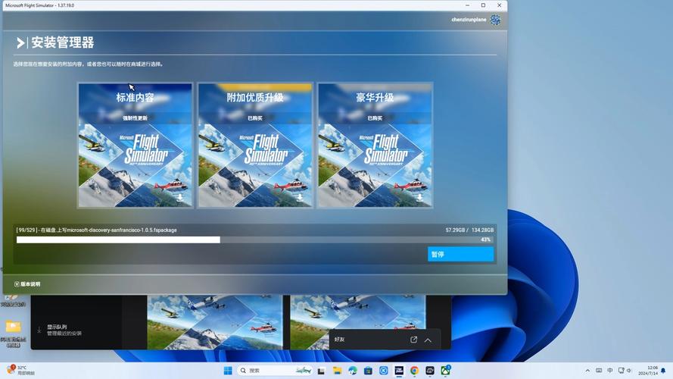This screenshot has width=673, height=379.
Task: Click download icon on 标准内容 card
Action: [x=180, y=197]
